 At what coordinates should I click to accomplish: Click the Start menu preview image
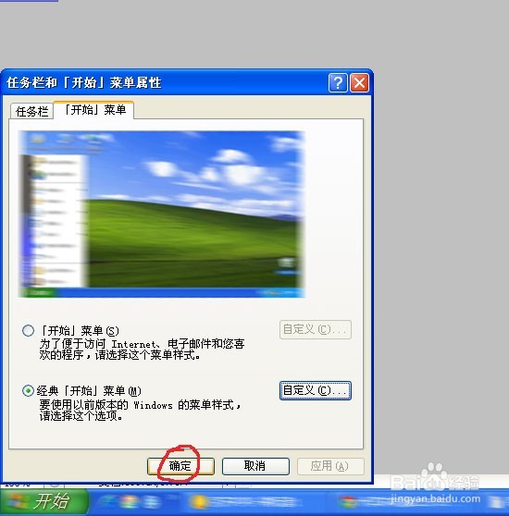tap(162, 215)
